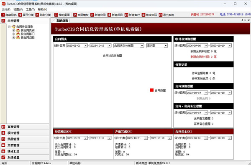Click the 电话 phone number text

(235, 15)
